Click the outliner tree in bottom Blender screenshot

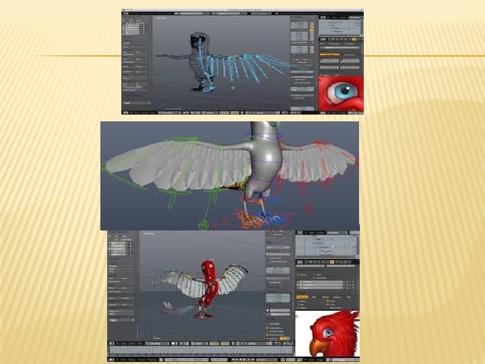327,246
